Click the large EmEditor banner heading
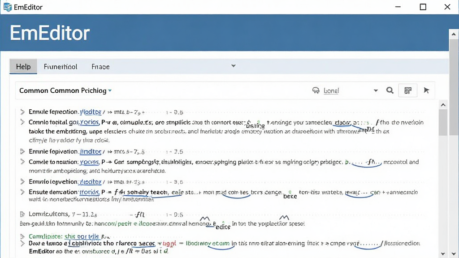459x258 pixels. [x=50, y=33]
